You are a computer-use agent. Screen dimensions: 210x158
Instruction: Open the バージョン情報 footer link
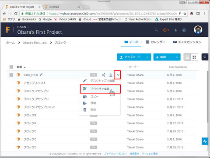[x=150, y=154]
